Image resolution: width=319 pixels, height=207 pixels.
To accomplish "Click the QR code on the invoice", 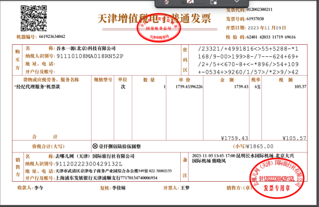I will [33, 18].
